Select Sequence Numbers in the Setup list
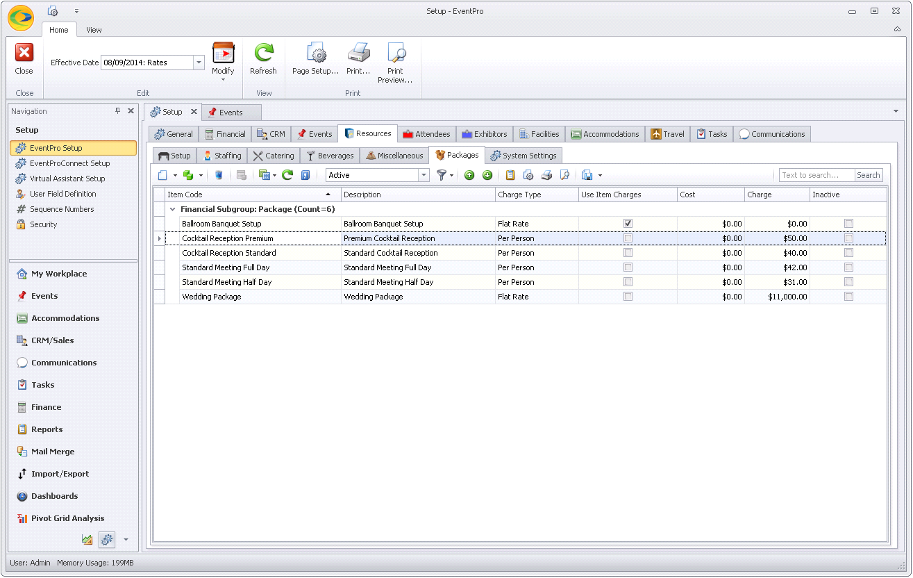This screenshot has width=913, height=578. (62, 209)
